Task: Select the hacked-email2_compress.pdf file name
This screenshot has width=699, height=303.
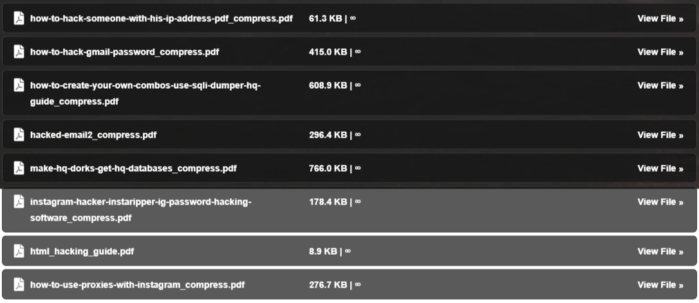Action: [x=93, y=135]
